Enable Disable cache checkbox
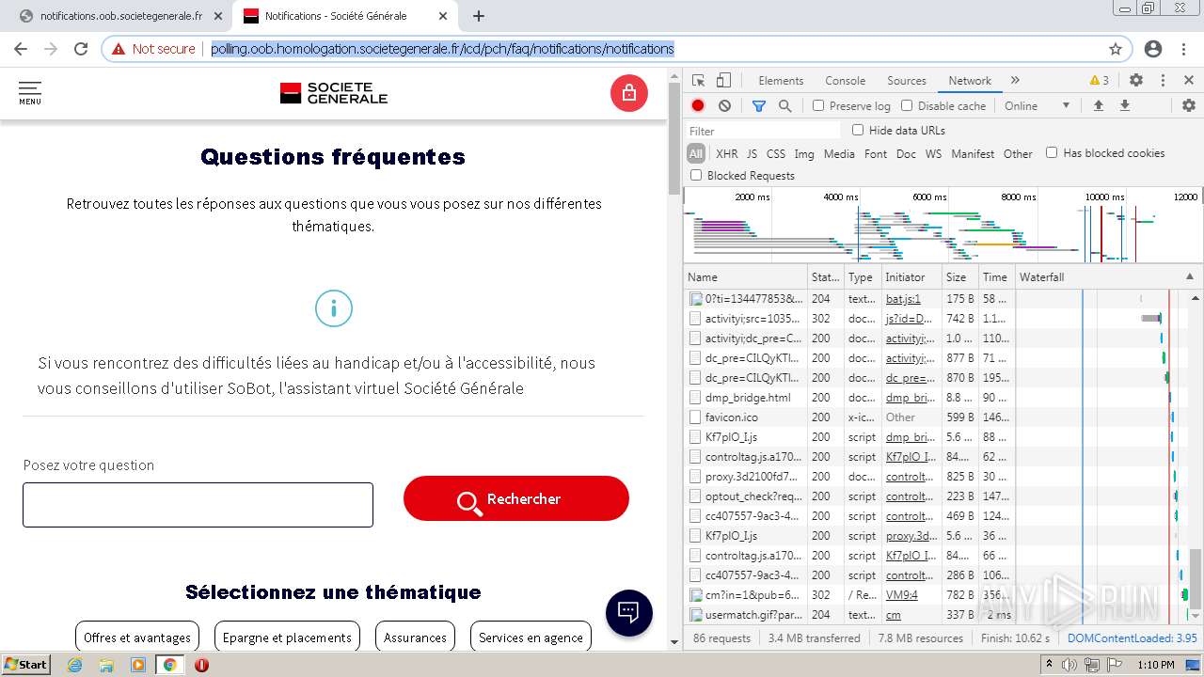Viewport: 1204px width, 677px height. [x=907, y=106]
